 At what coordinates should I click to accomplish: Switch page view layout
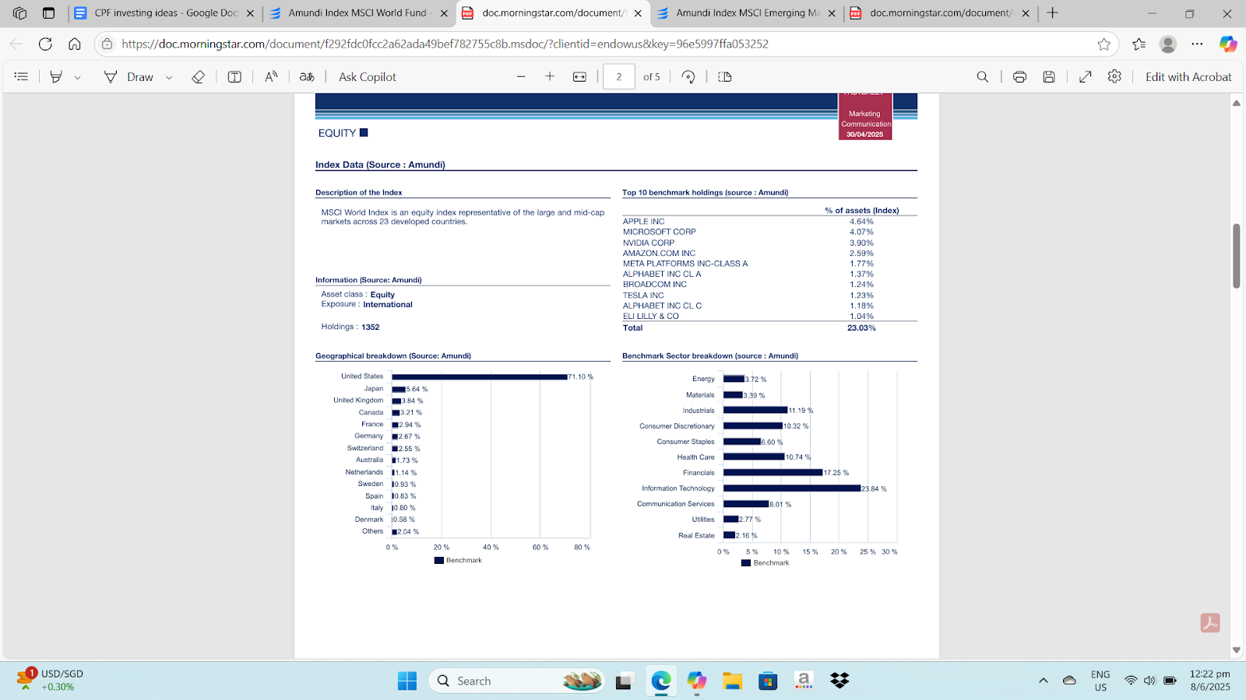pyautogui.click(x=725, y=77)
